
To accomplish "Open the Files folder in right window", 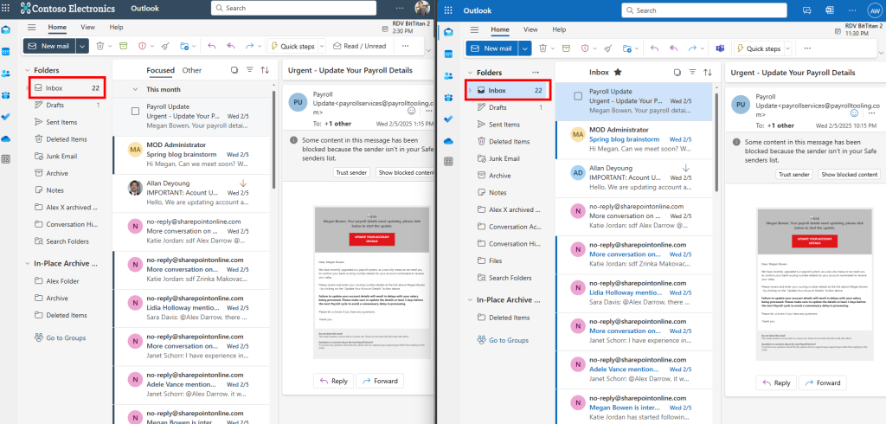I will click(x=496, y=260).
